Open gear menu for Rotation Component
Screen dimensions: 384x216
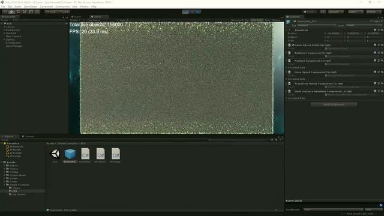click(x=382, y=53)
